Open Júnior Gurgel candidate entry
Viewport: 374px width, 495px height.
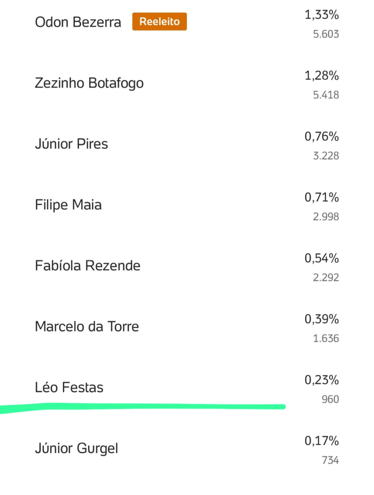click(76, 449)
